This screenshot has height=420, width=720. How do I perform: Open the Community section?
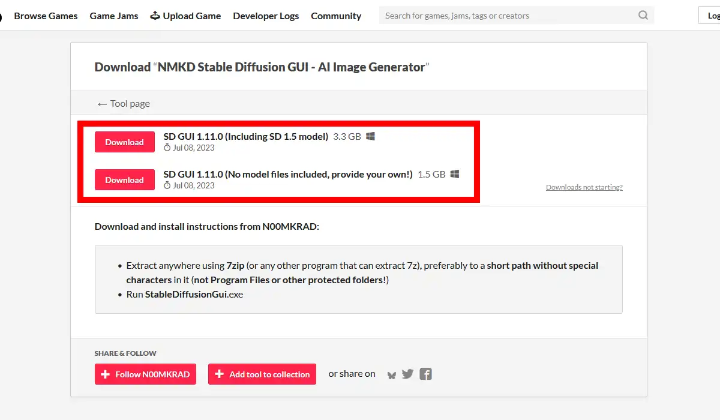pos(336,16)
